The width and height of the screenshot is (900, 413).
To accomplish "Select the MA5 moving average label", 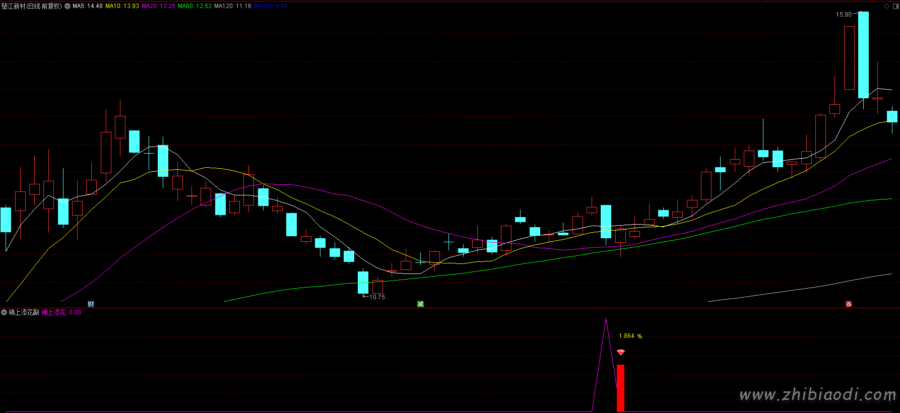I will coord(88,6).
